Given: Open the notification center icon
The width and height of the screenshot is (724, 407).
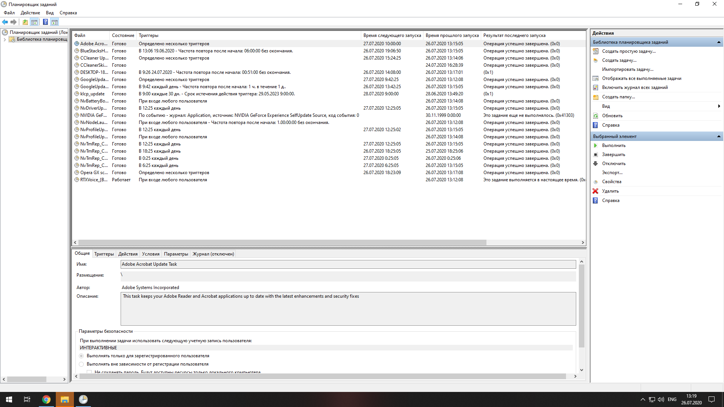Looking at the screenshot, I should pos(712,399).
